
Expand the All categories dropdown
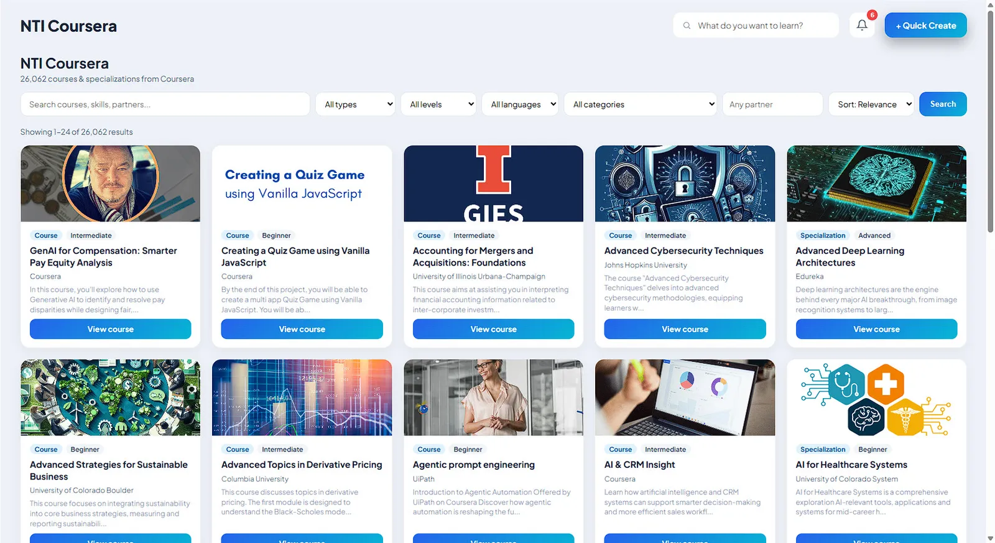641,104
